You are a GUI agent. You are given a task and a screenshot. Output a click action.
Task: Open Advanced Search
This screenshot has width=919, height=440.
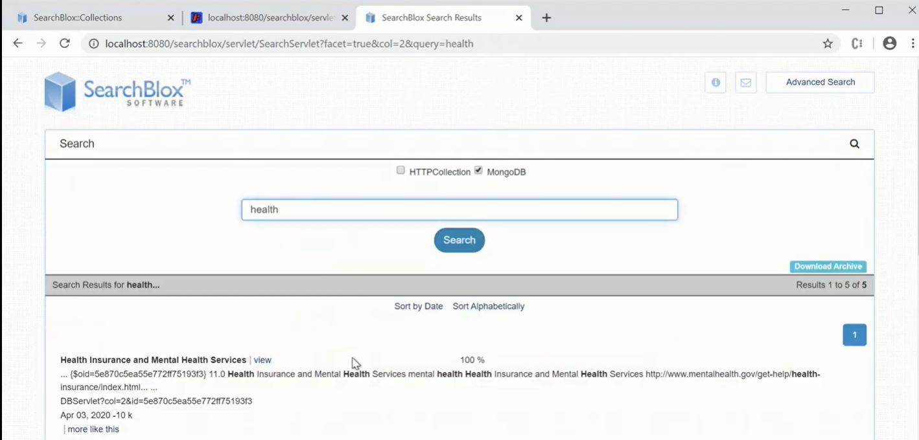point(820,82)
